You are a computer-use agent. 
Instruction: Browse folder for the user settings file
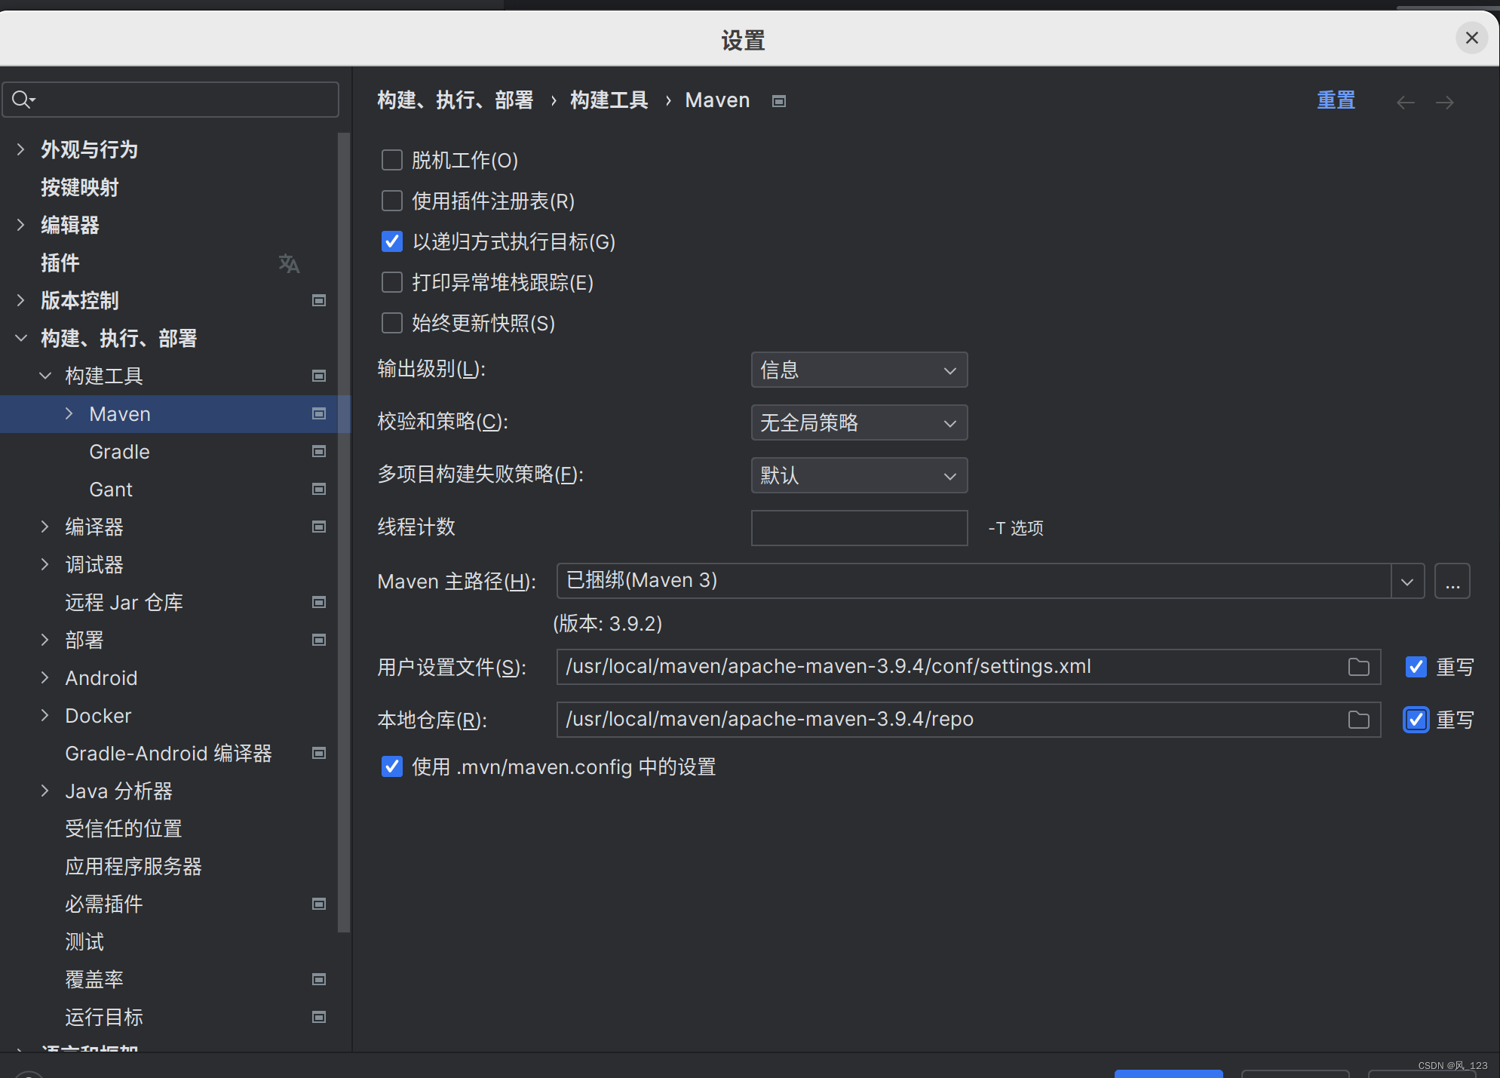(x=1358, y=667)
